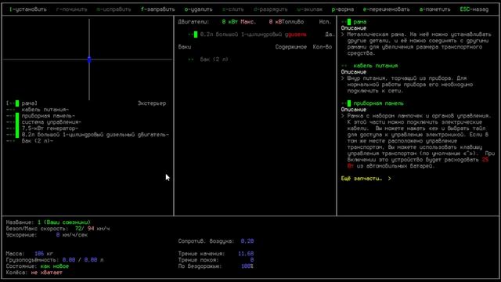
Task: Select the diesel engine row in the parts list
Action: [x=96, y=135]
